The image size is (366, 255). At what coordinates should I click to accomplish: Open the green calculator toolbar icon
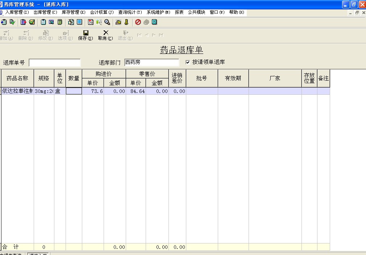(60, 22)
